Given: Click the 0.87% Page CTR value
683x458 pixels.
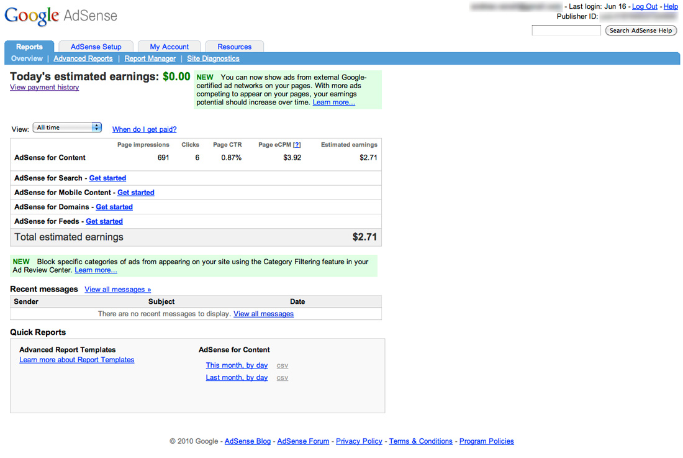Looking at the screenshot, I should tap(232, 158).
